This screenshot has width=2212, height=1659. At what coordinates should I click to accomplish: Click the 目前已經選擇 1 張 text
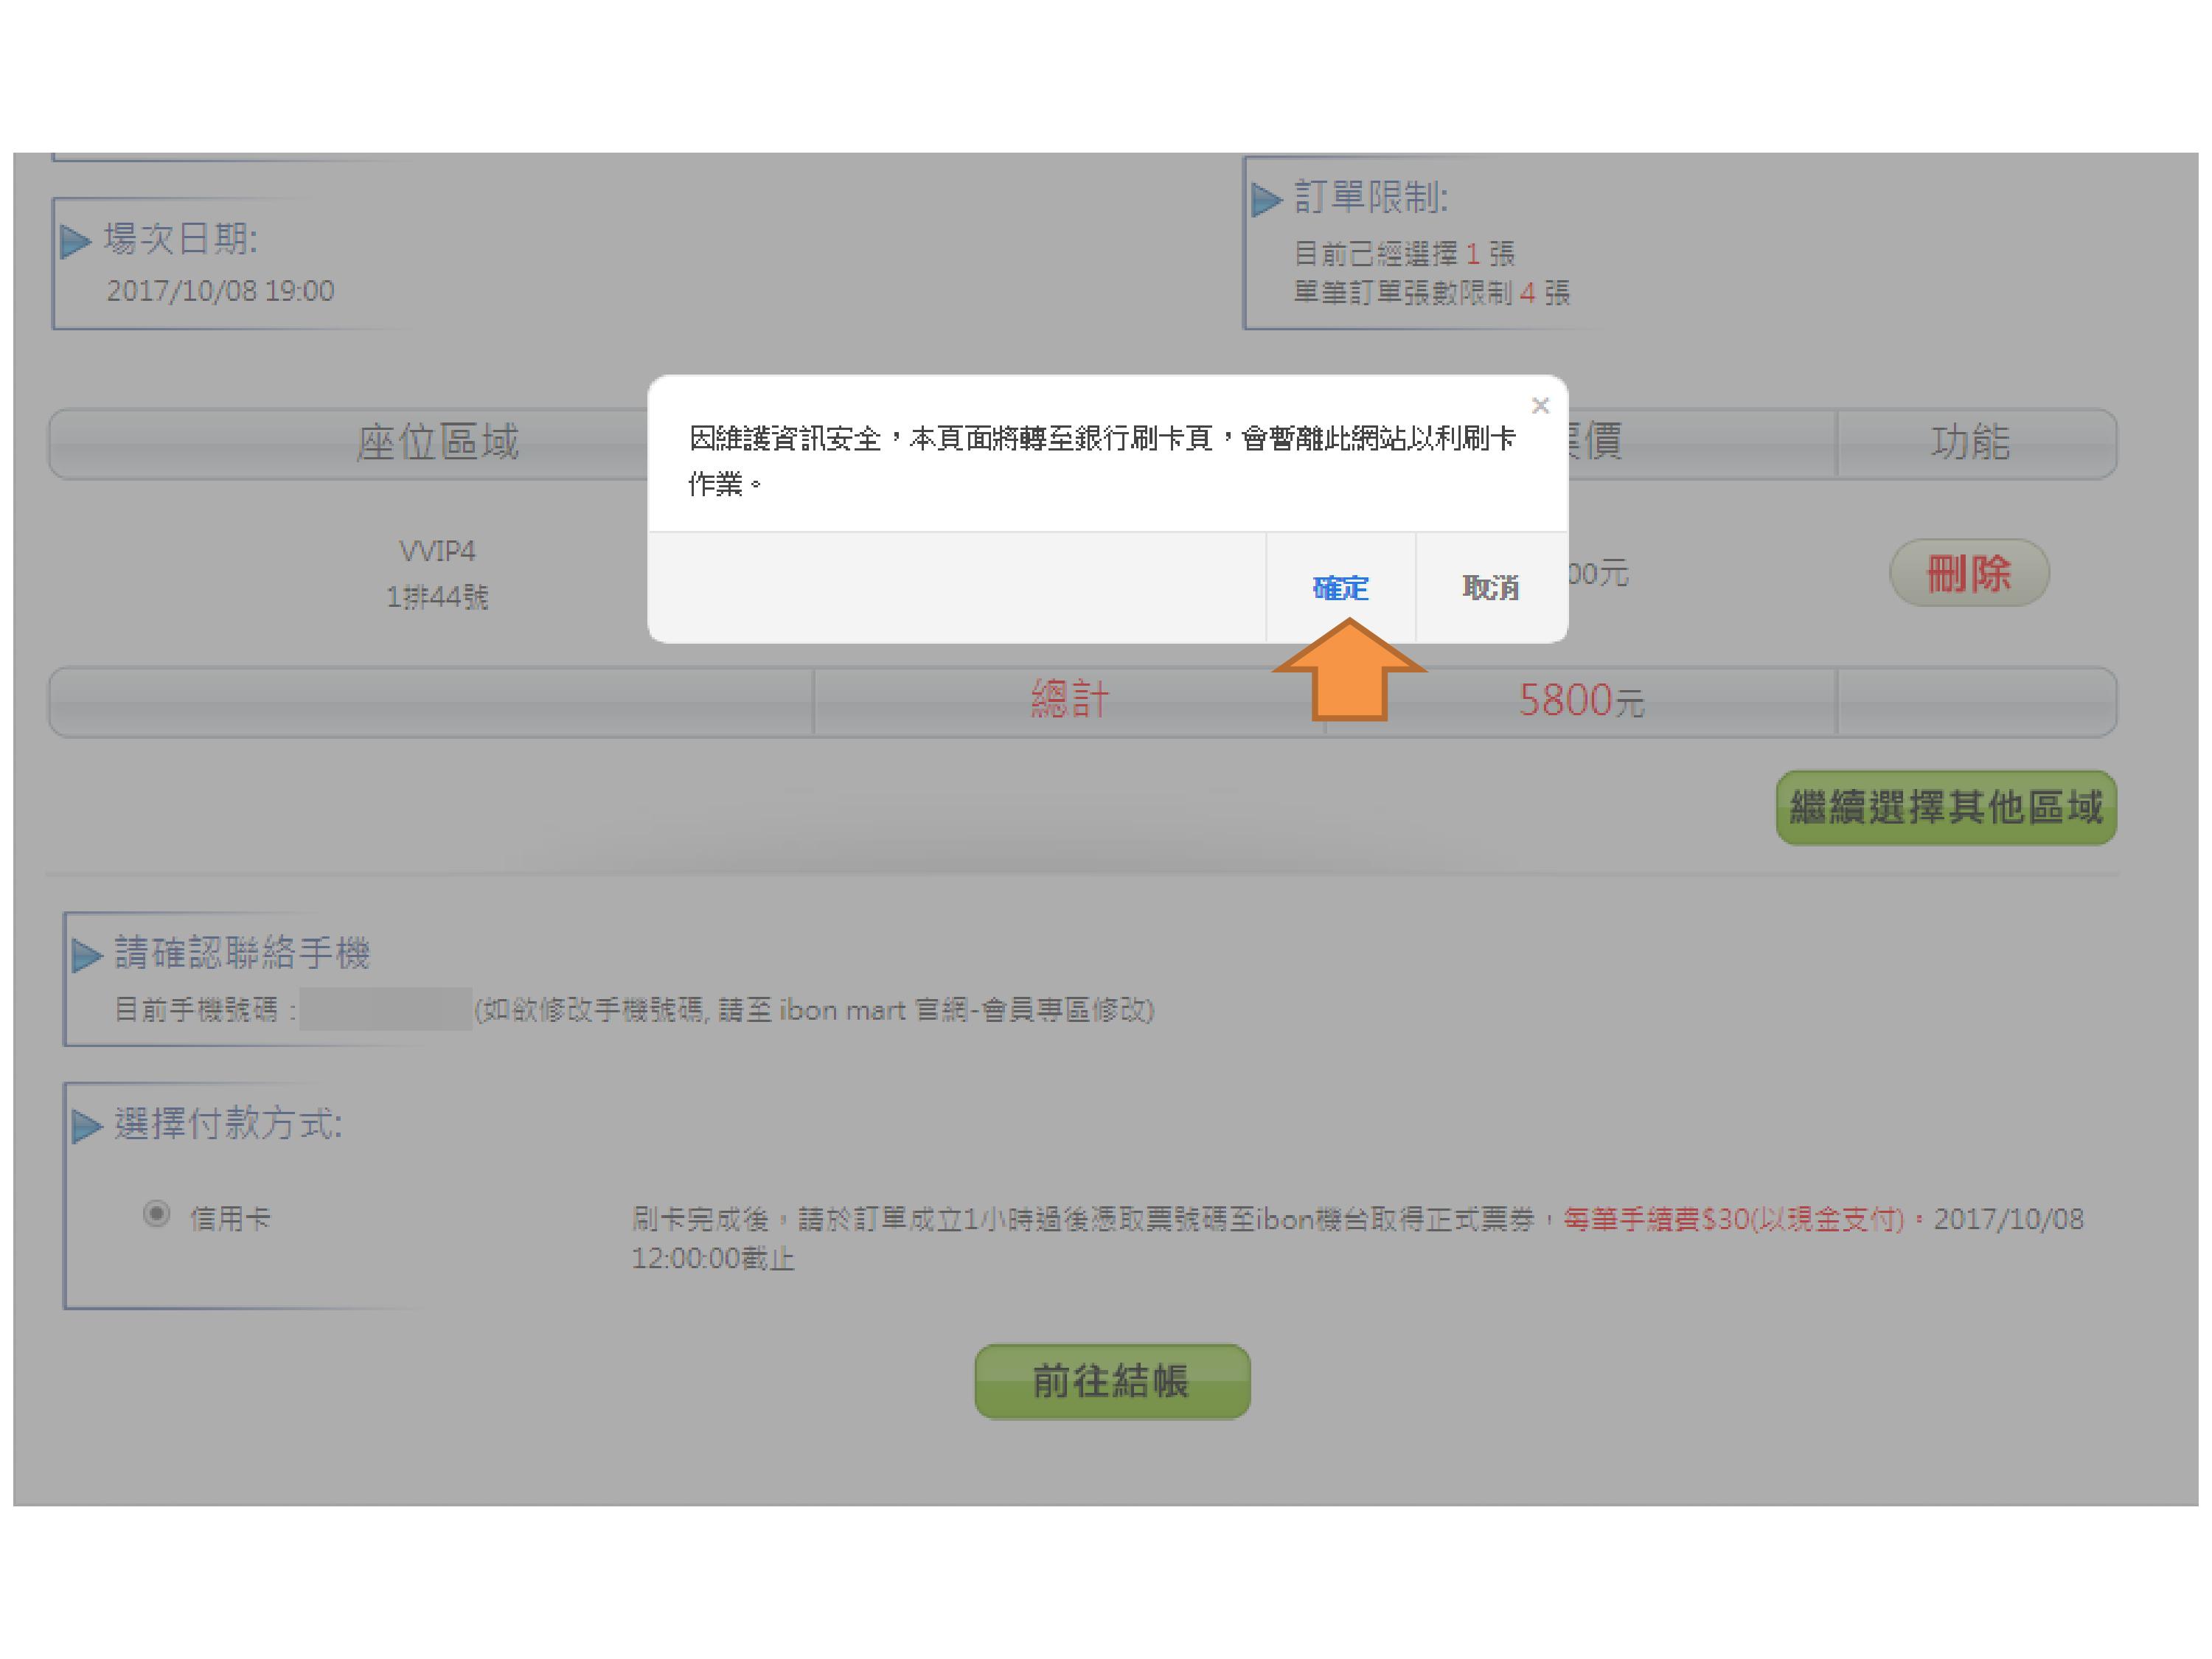(x=1404, y=254)
